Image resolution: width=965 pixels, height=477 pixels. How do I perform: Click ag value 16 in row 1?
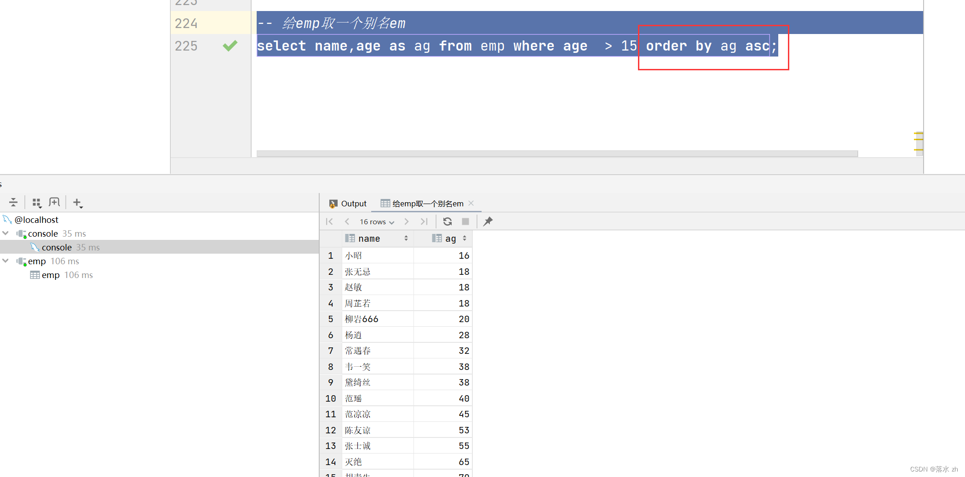point(443,256)
